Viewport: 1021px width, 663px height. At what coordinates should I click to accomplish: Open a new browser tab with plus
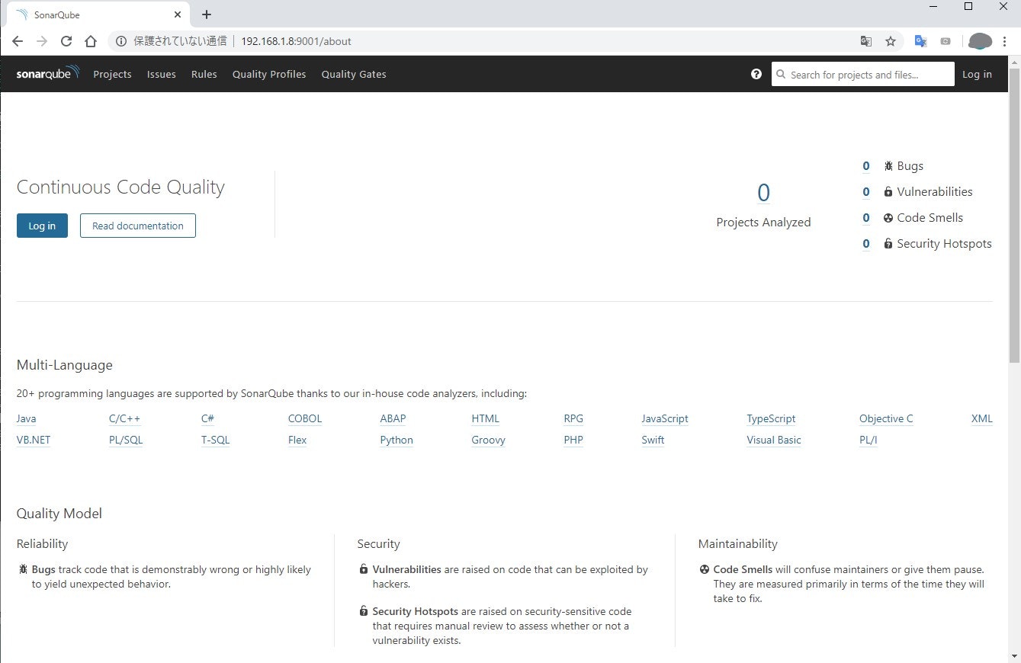pos(207,14)
